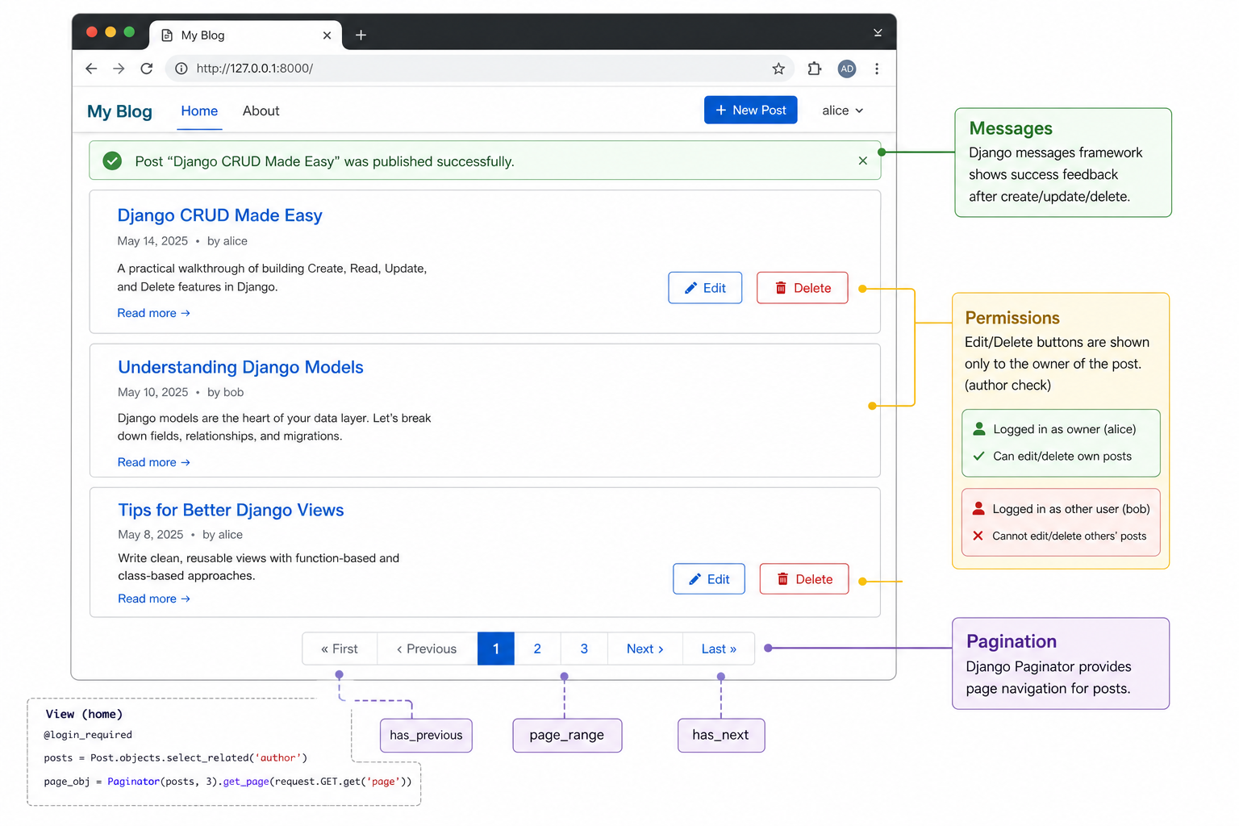Open the AD profile avatar
1239x826 pixels.
point(847,69)
